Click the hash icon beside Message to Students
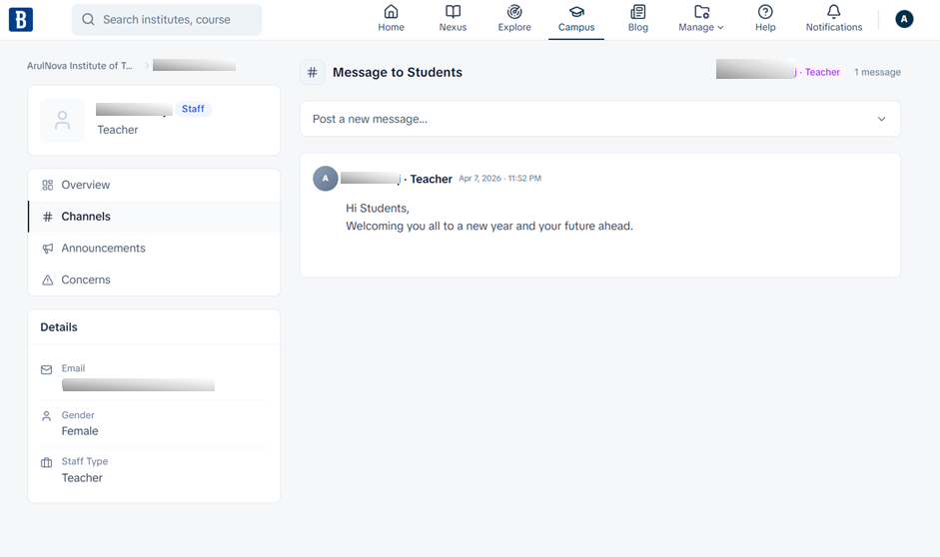The width and height of the screenshot is (940, 557). (313, 72)
